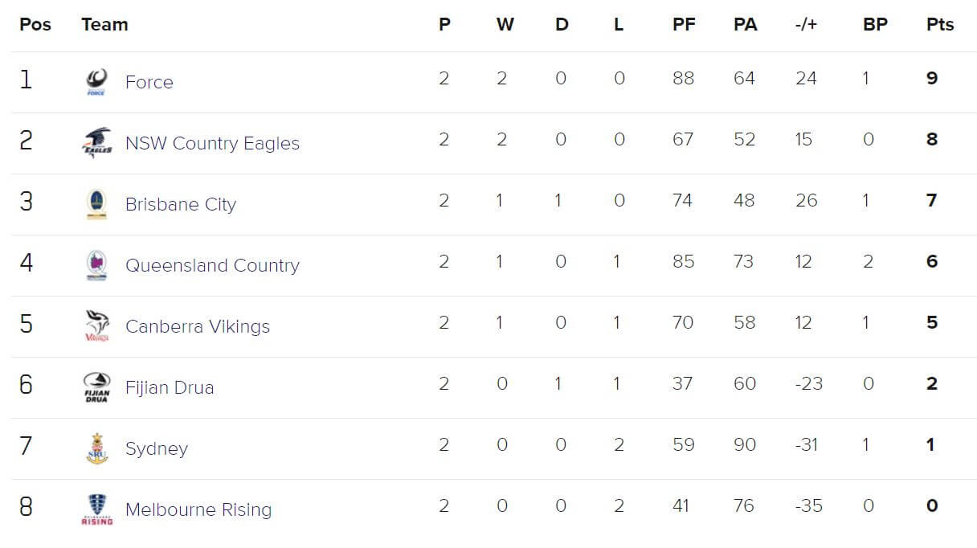
Task: Click the Sydney team crest icon
Action: point(96,448)
